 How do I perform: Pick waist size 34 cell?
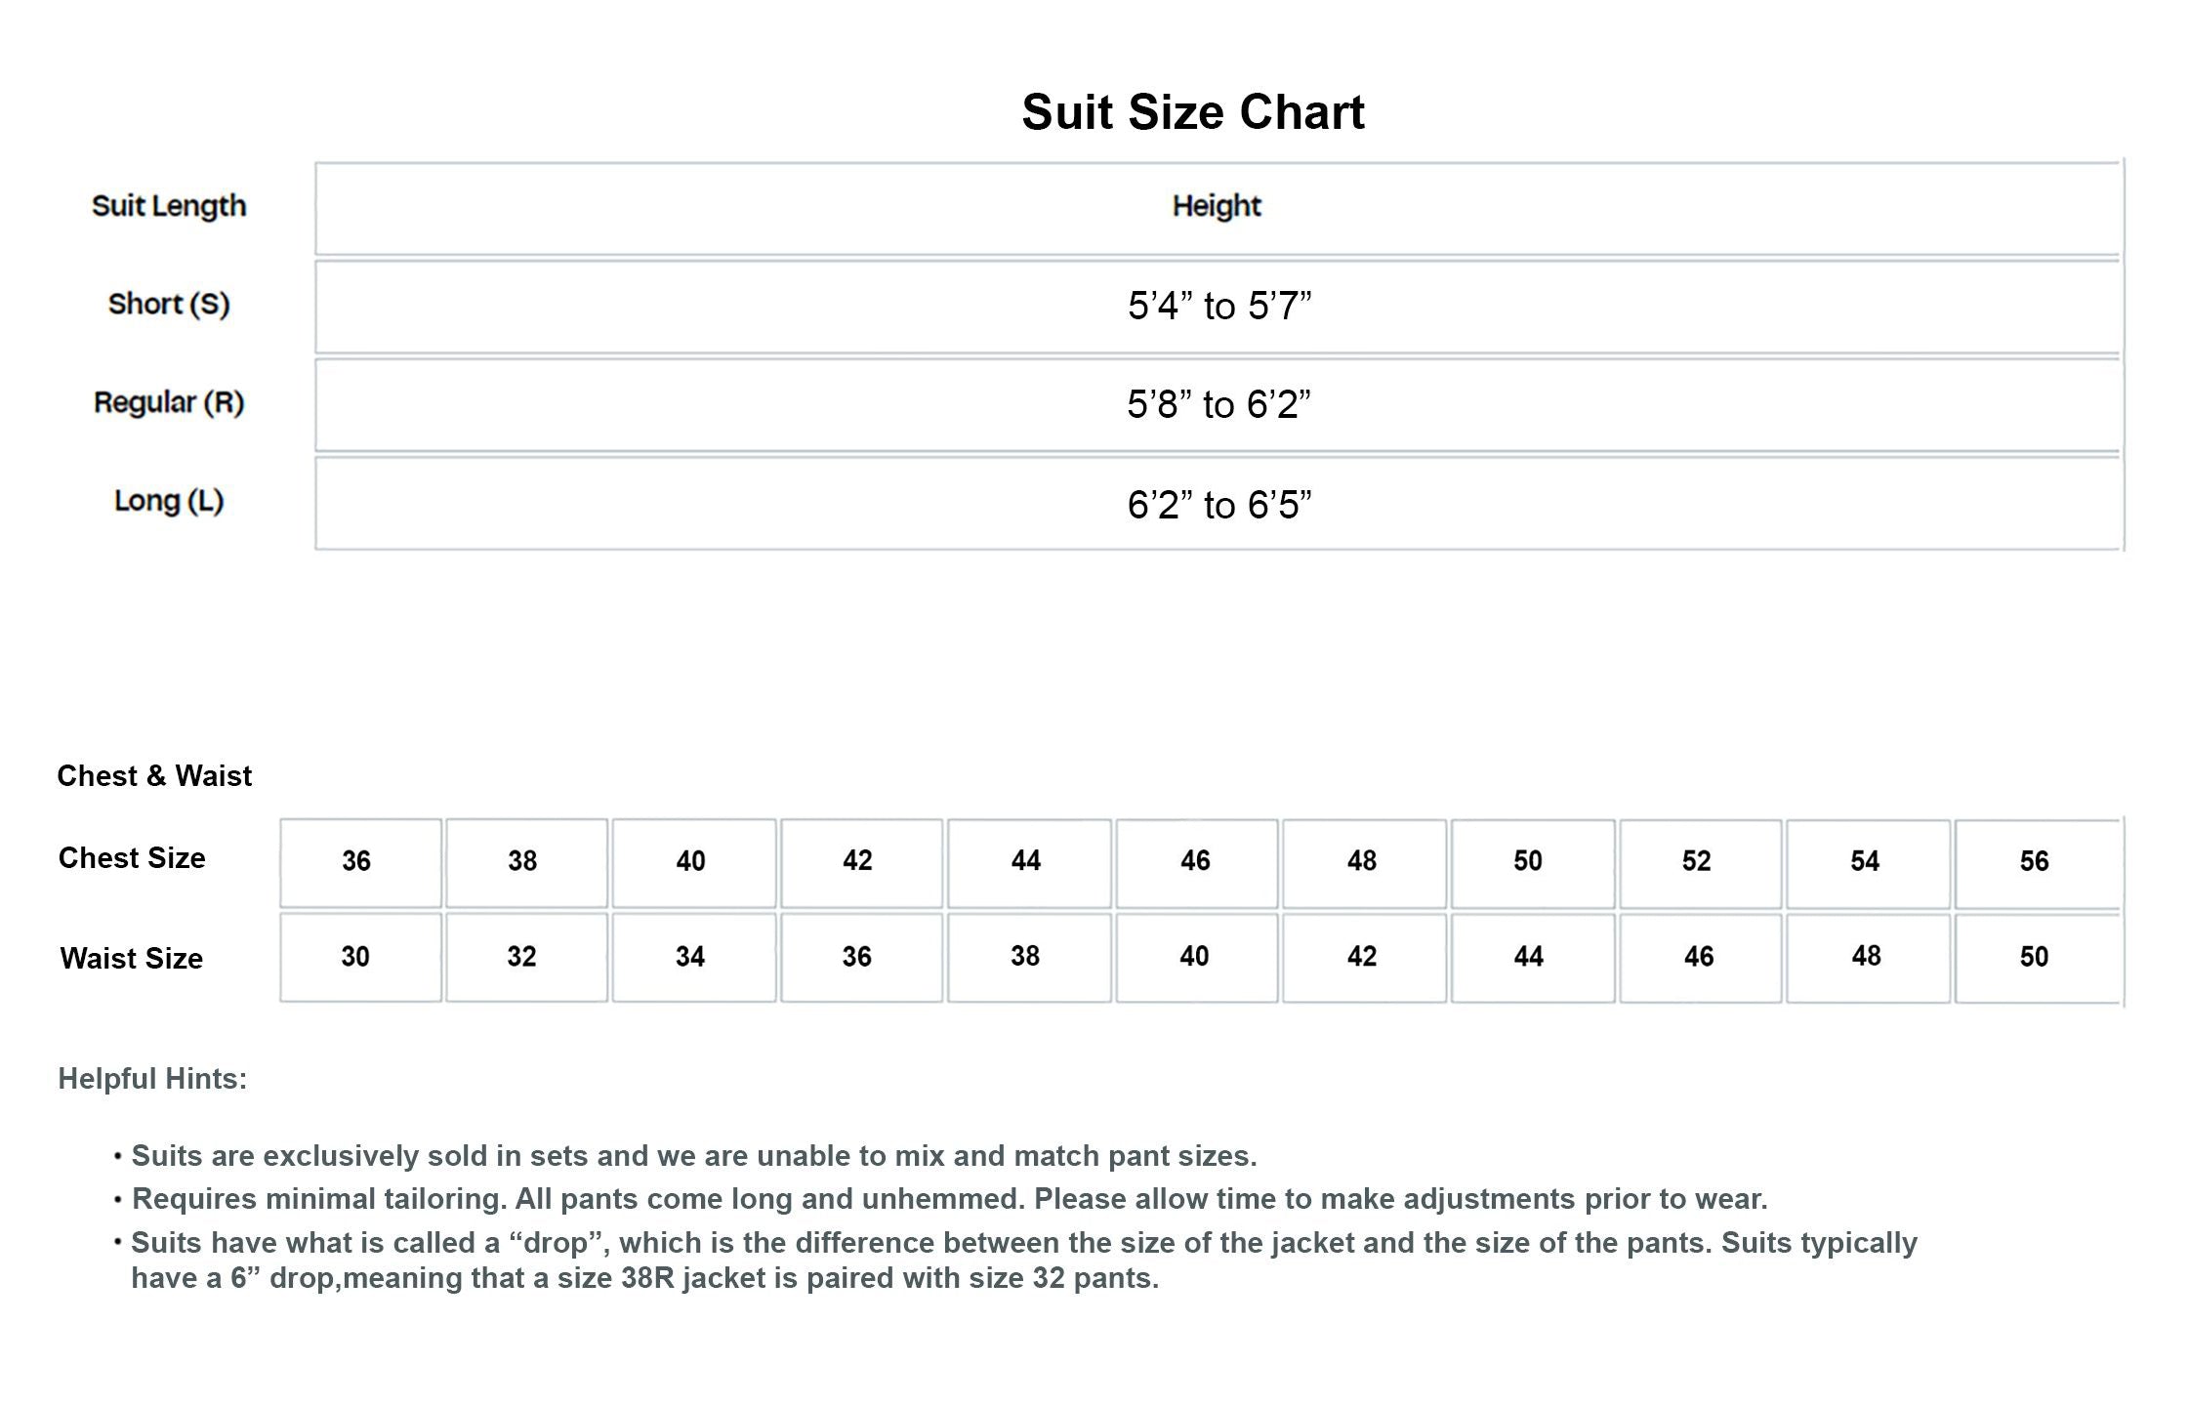(x=690, y=957)
